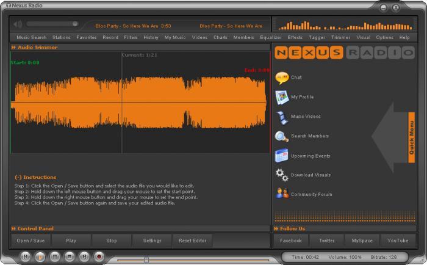The image size is (427, 265).
Task: Click the playback seek bar handle
Action: (146, 260)
